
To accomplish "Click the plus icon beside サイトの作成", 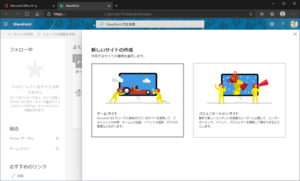I will tap(10, 34).
